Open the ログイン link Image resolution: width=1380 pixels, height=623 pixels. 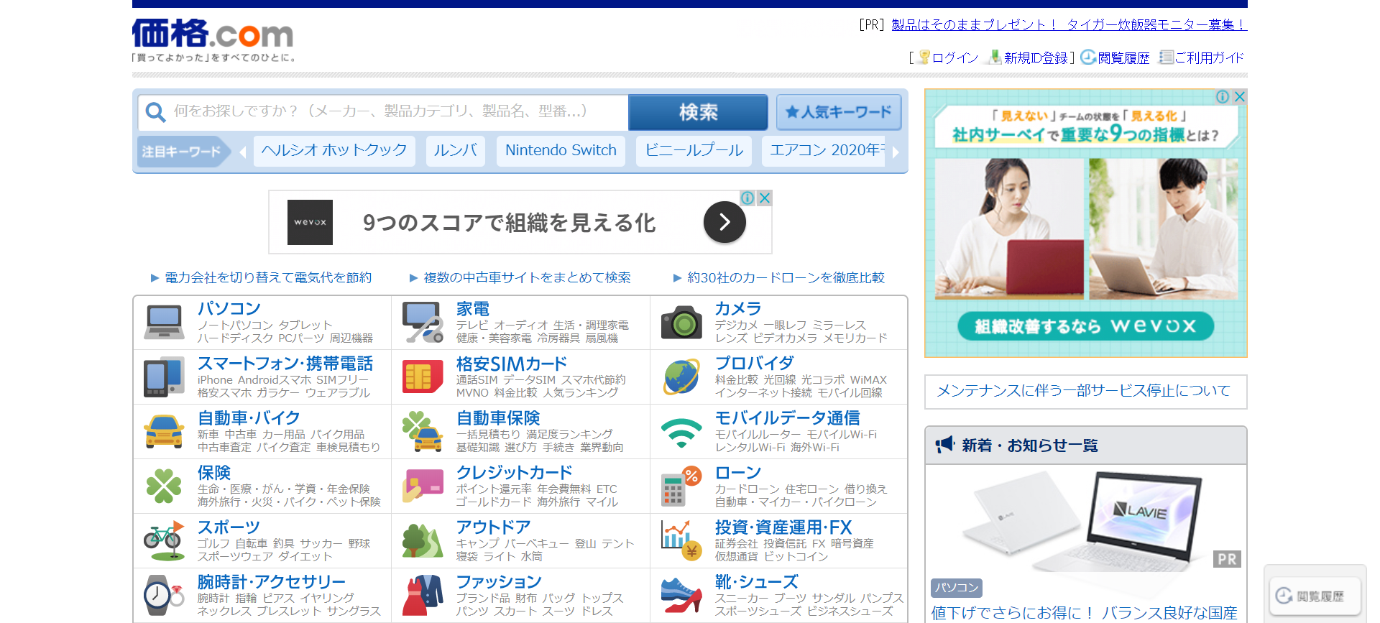(x=955, y=58)
